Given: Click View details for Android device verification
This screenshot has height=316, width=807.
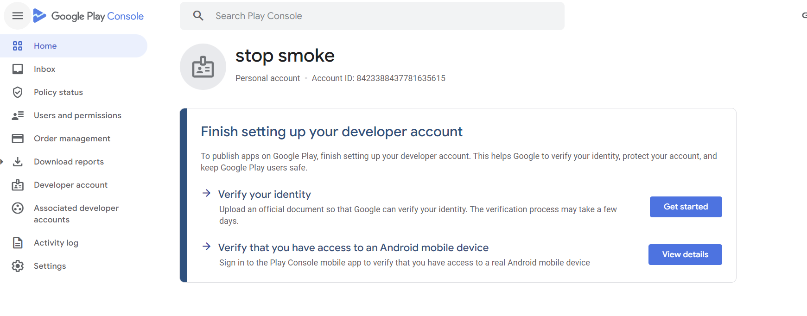Looking at the screenshot, I should tap(685, 254).
